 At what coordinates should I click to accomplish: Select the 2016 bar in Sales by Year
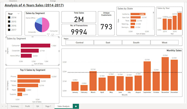click(175, 23)
